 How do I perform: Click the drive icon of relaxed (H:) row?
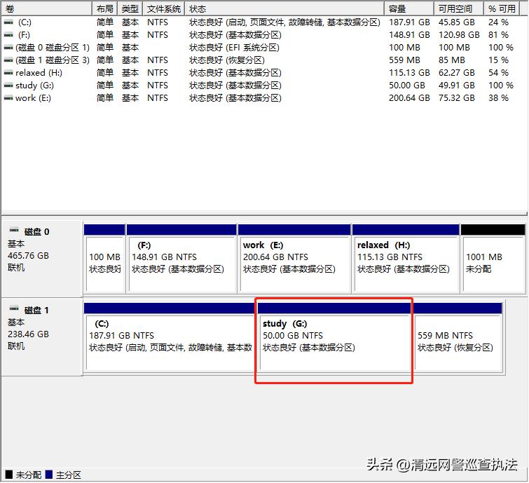coord(8,73)
